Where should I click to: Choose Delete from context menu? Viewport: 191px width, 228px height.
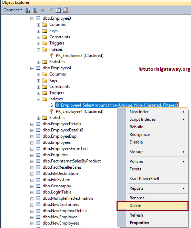(152, 206)
